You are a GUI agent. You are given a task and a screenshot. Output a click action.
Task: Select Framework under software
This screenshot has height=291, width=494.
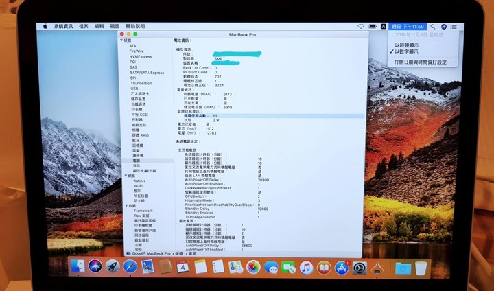[143, 211]
